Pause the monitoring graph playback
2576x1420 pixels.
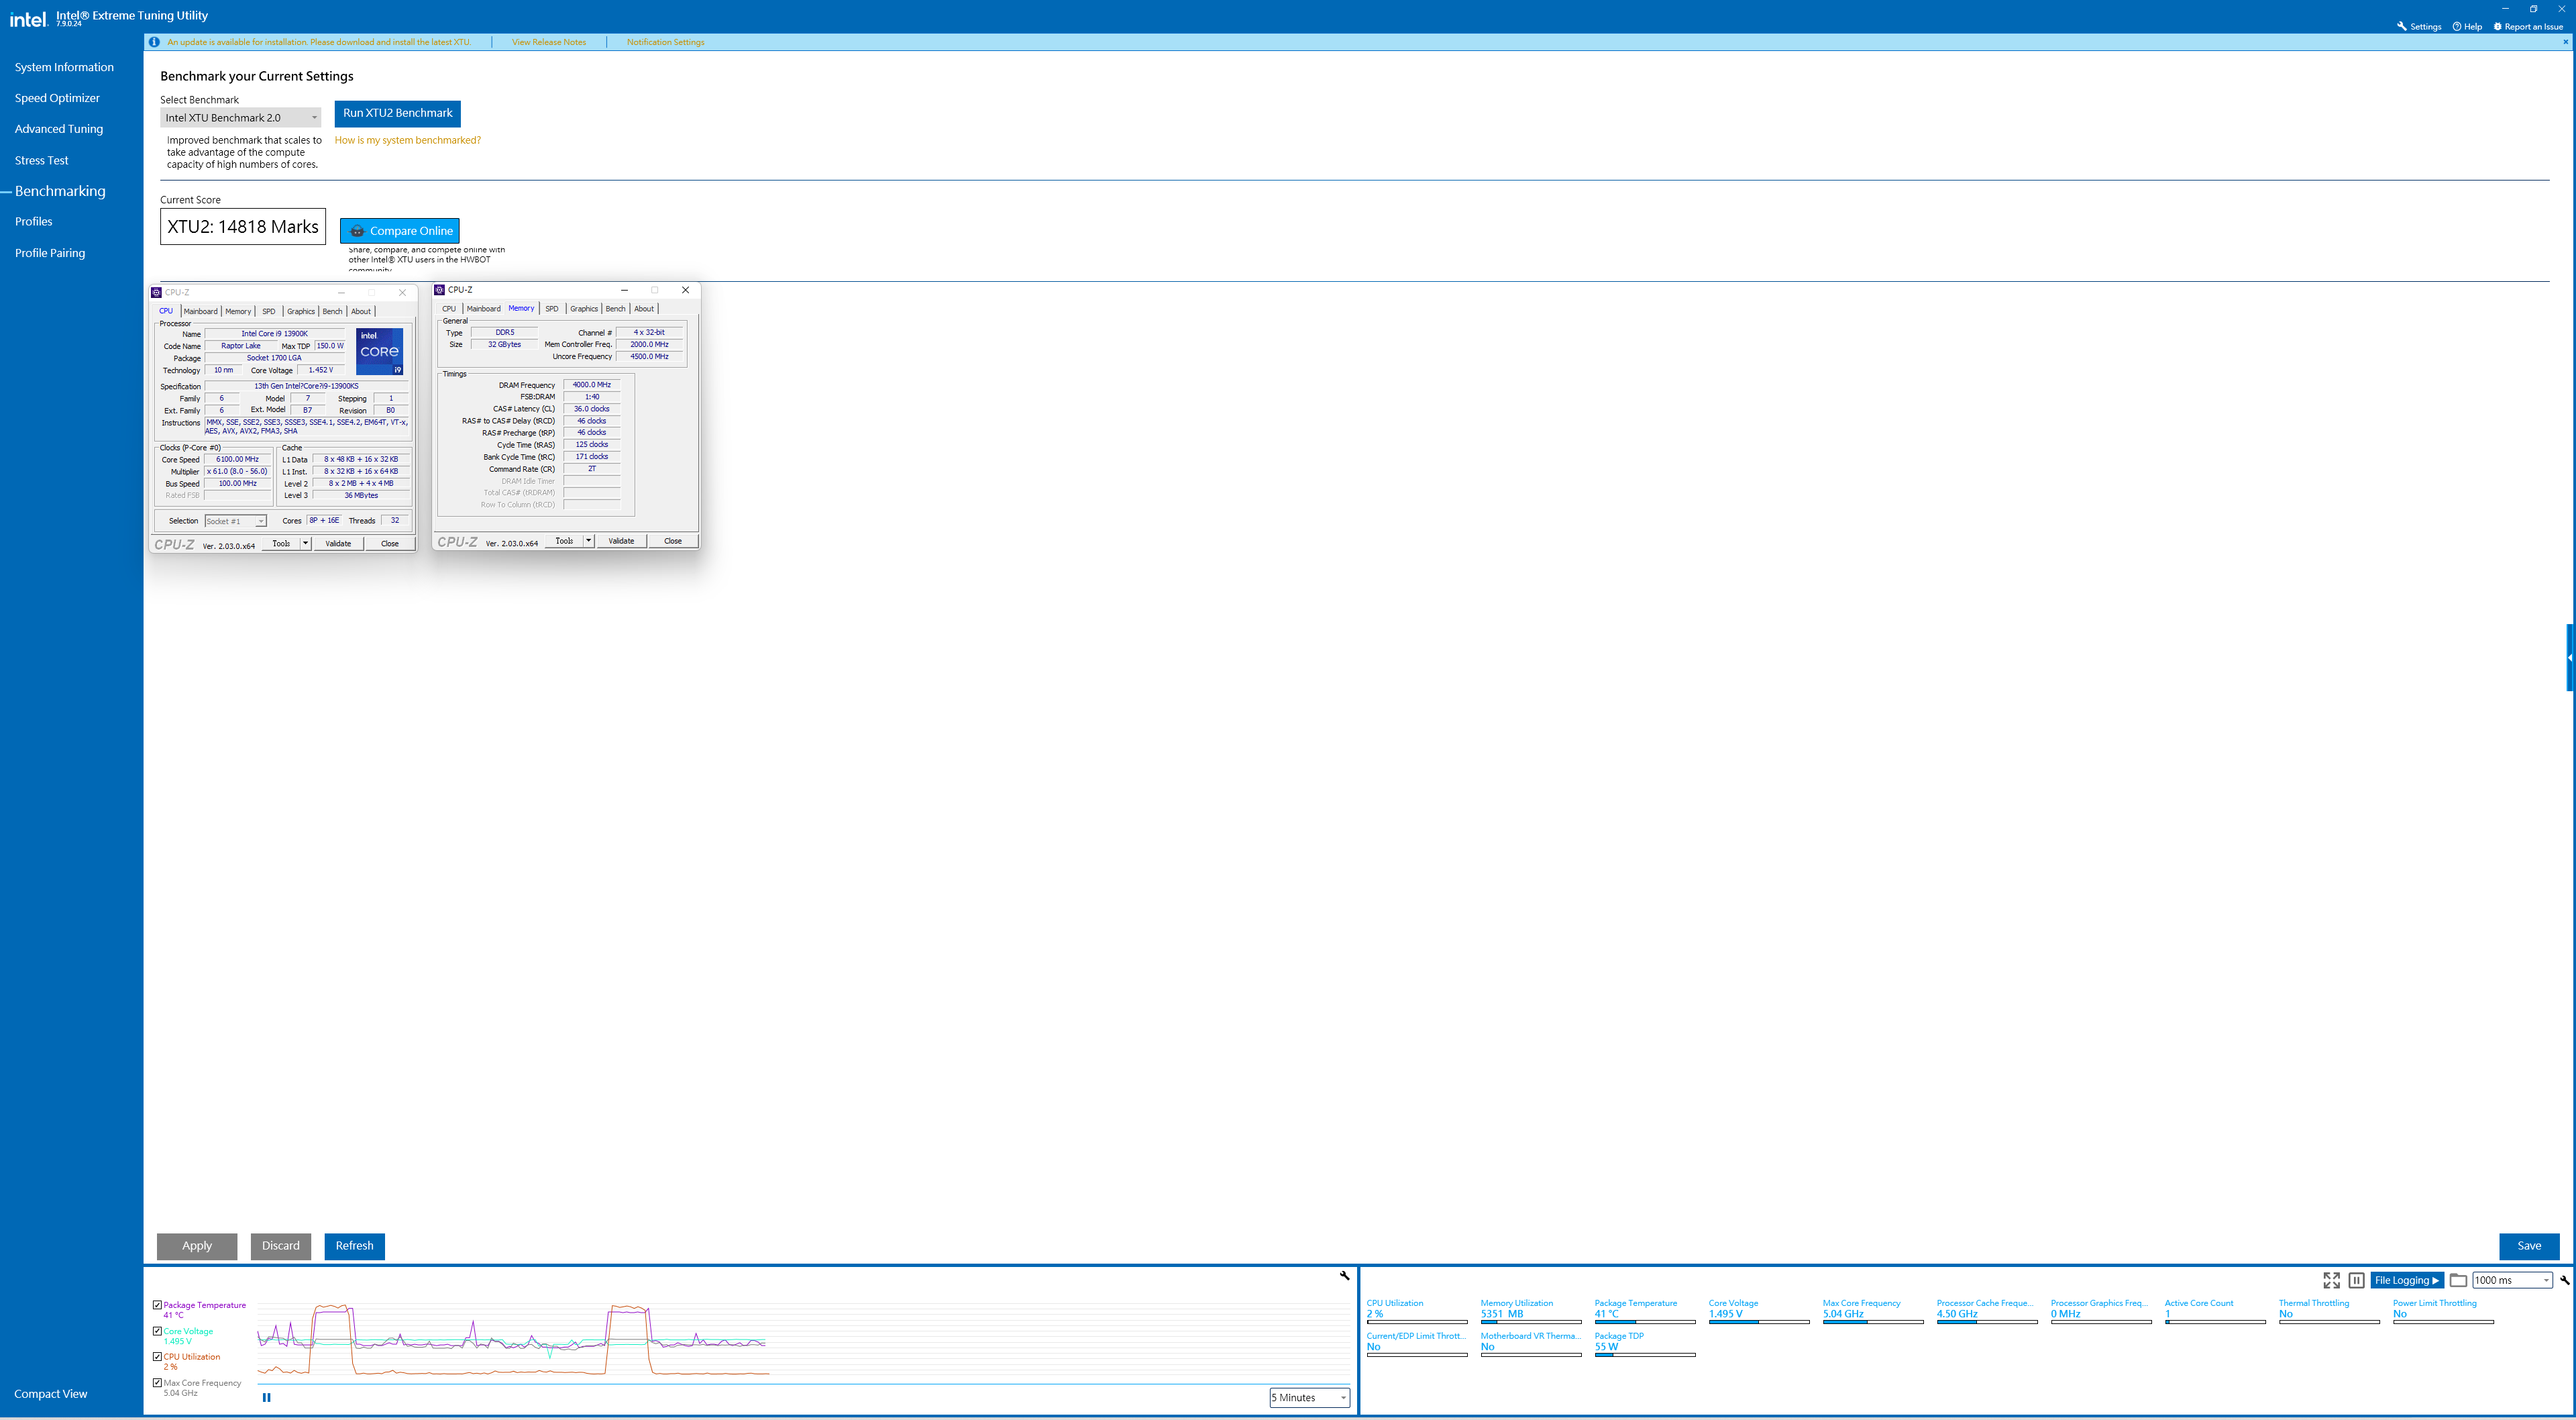tap(266, 1398)
